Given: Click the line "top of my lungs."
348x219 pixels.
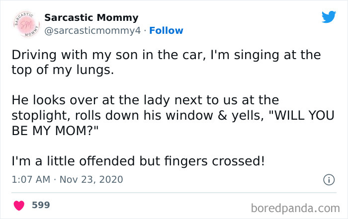Looking at the screenshot, I should coord(63,69).
